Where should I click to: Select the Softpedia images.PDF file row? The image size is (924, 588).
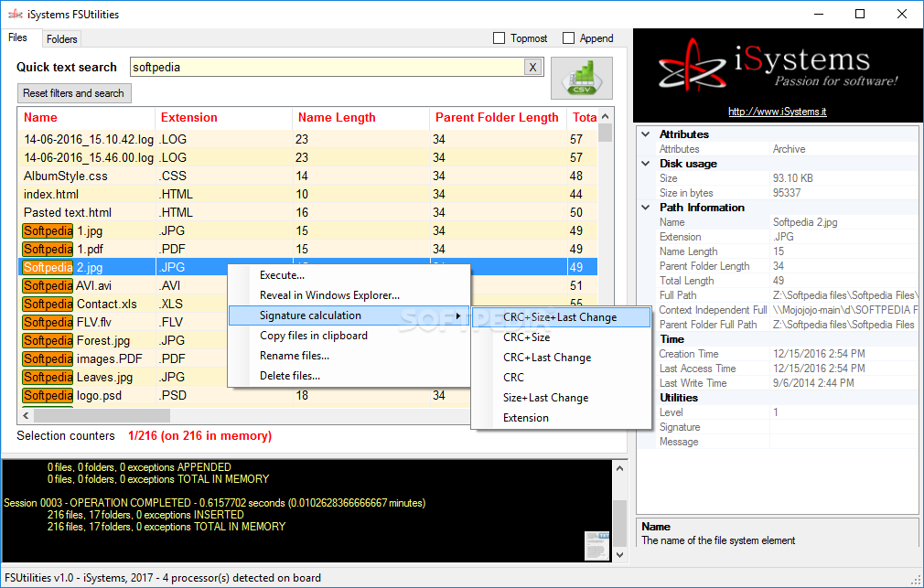[x=124, y=358]
